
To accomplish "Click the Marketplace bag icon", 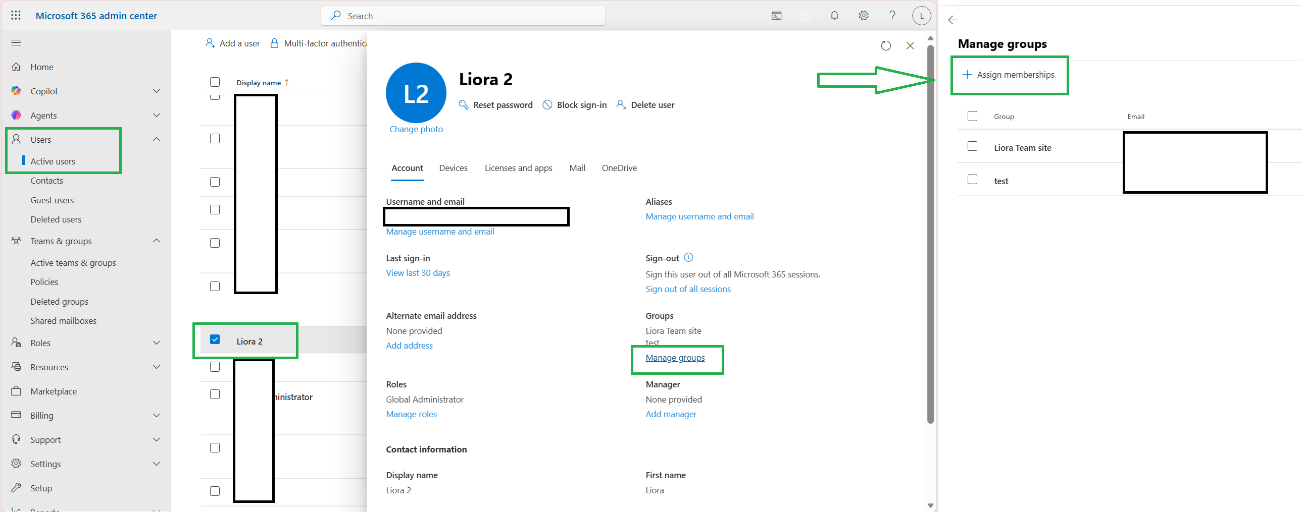I will (x=16, y=391).
